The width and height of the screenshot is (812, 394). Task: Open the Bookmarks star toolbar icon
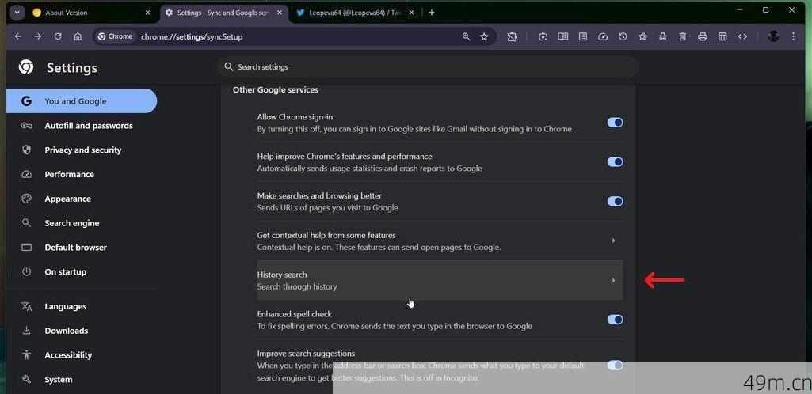coord(642,36)
